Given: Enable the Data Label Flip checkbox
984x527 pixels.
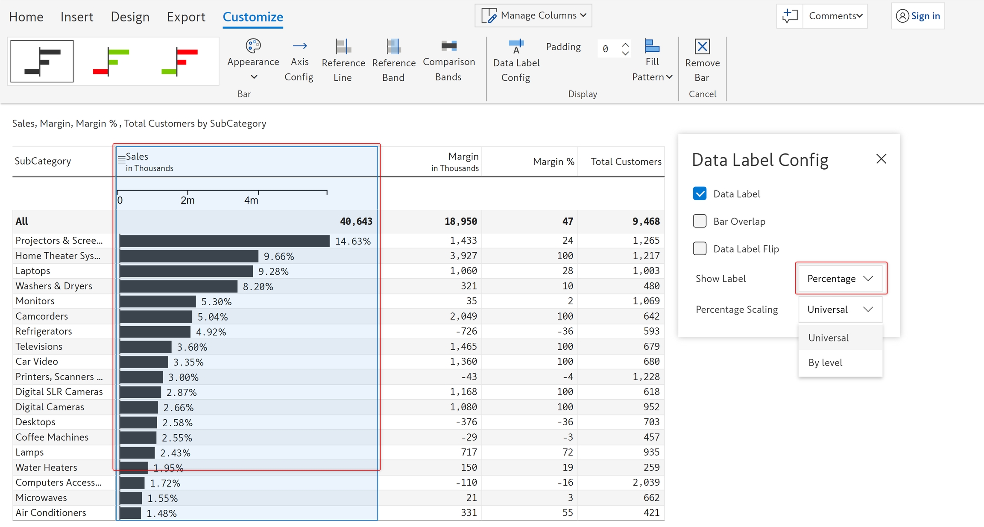Looking at the screenshot, I should 700,248.
